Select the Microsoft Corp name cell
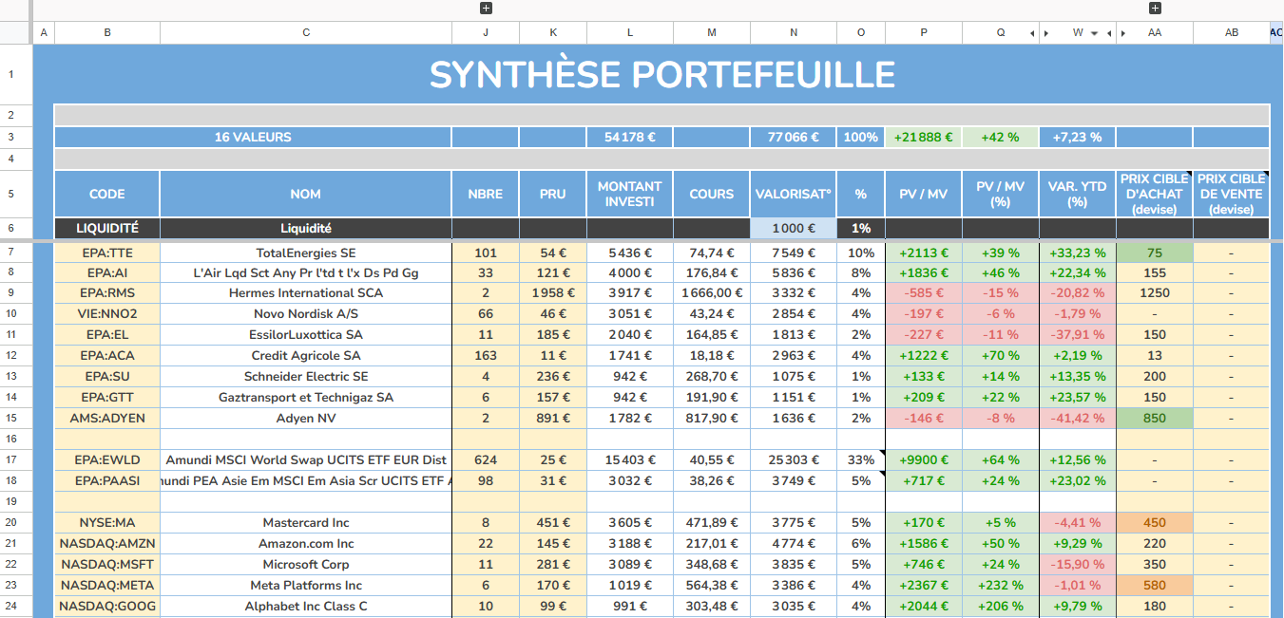1284x618 pixels. click(x=306, y=565)
